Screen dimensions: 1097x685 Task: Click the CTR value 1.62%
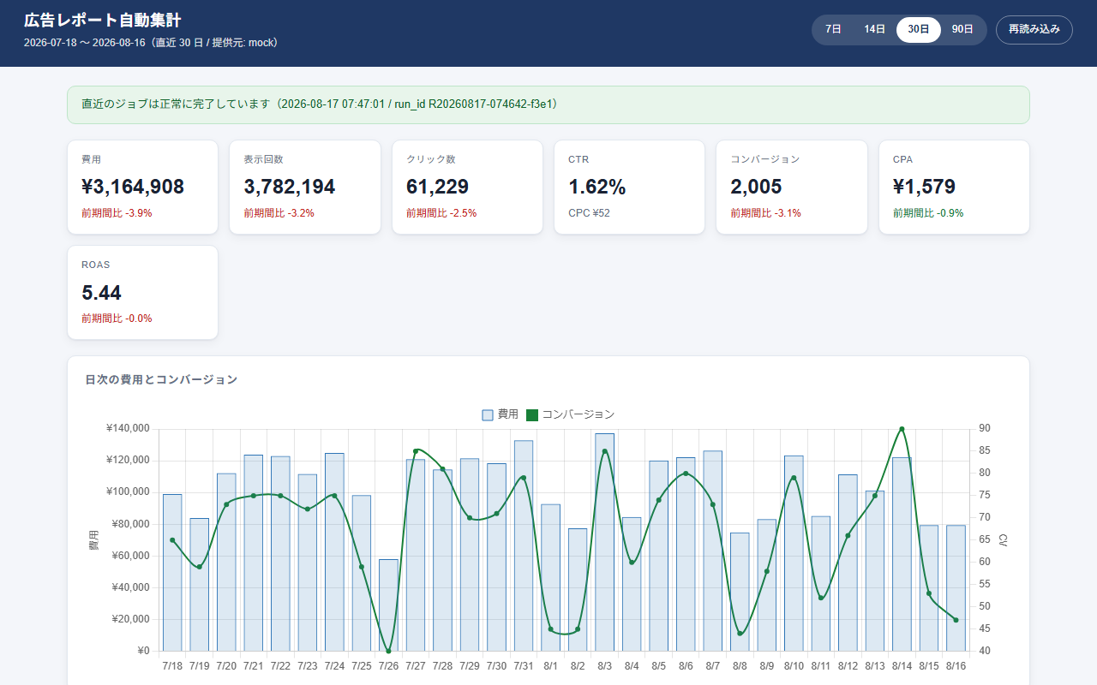597,187
